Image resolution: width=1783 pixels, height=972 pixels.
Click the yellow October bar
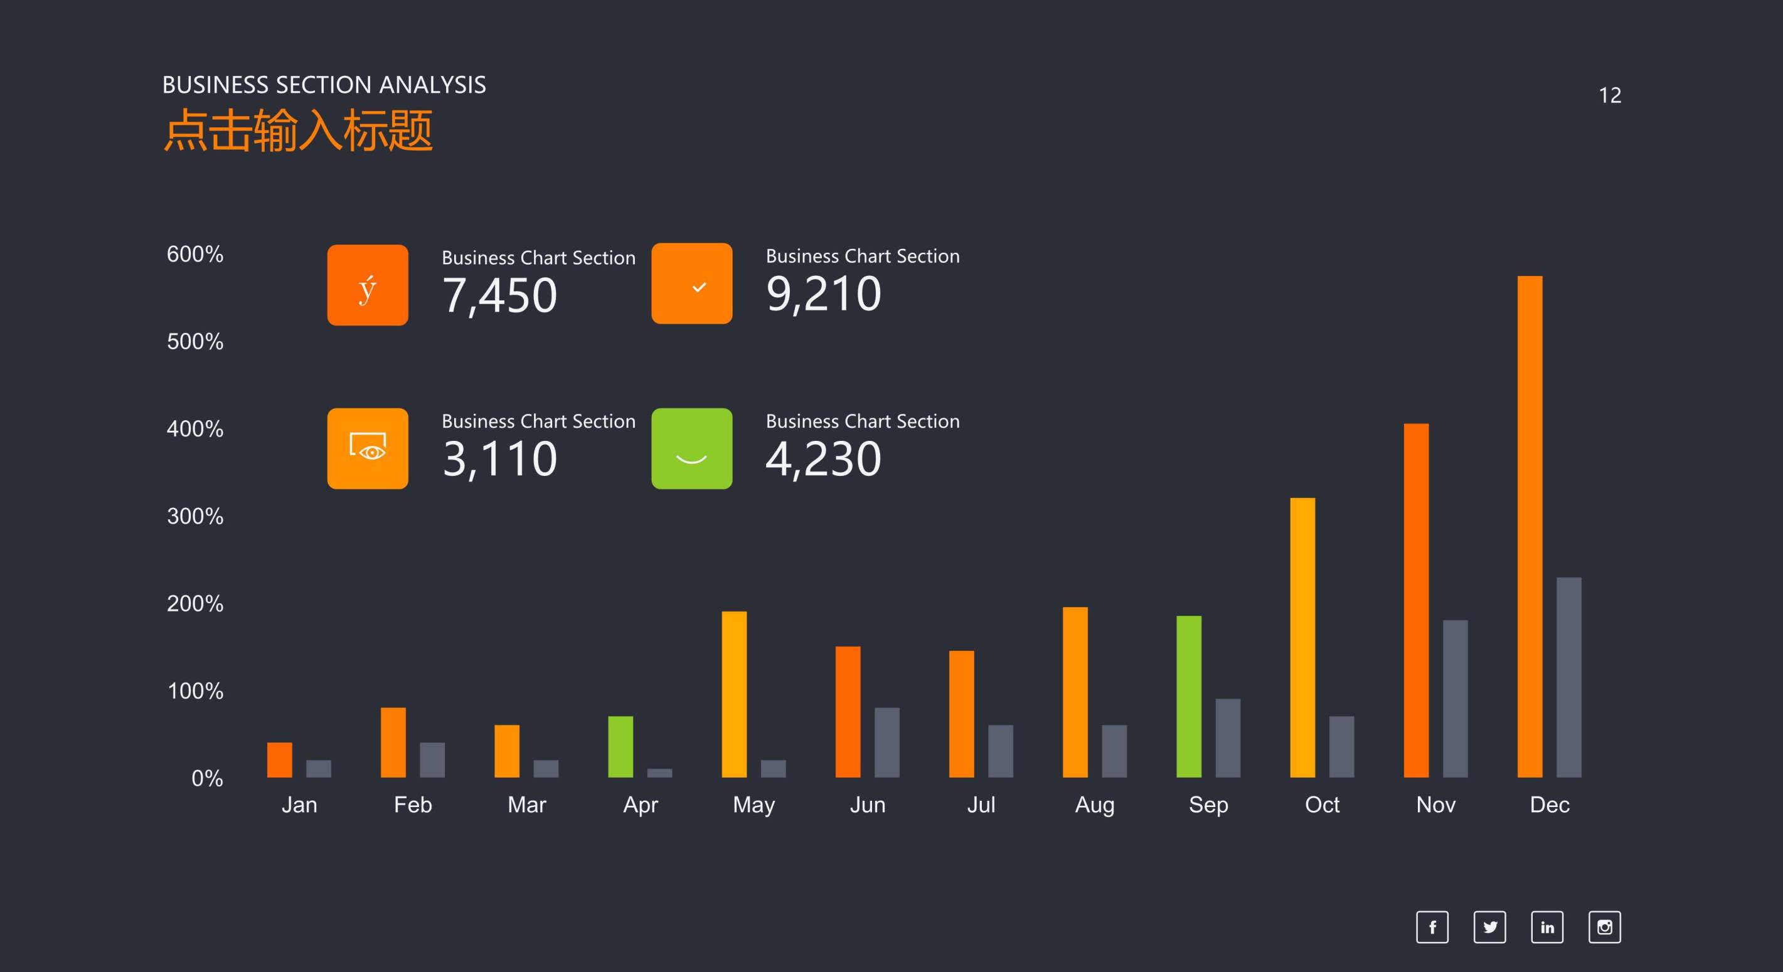click(x=1302, y=637)
